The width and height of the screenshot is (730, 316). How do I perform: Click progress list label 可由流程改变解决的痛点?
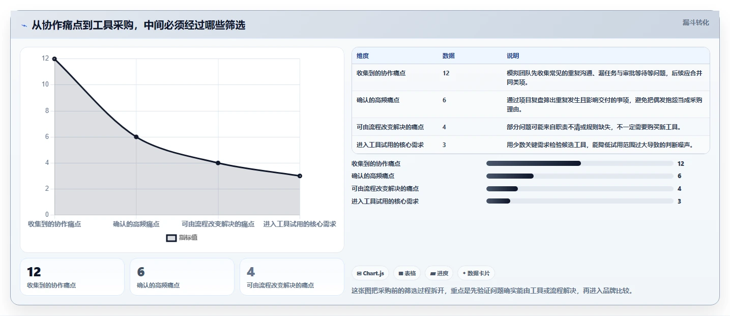tap(385, 189)
